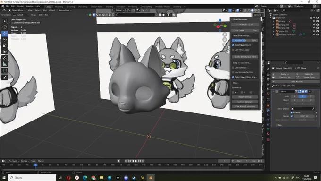Screen dimensions: 321x181
Task: Toggle the Mirror modifier Clipping checkbox
Action: (x=292, y=112)
